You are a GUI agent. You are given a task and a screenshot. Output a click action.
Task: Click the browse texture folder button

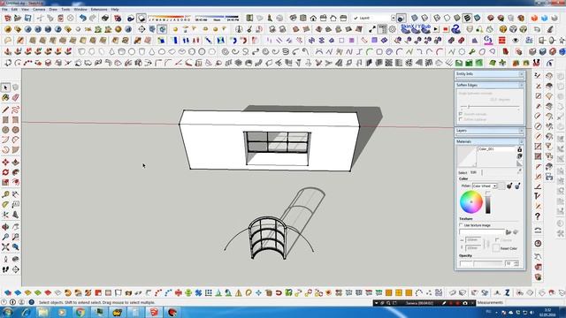coord(509,232)
